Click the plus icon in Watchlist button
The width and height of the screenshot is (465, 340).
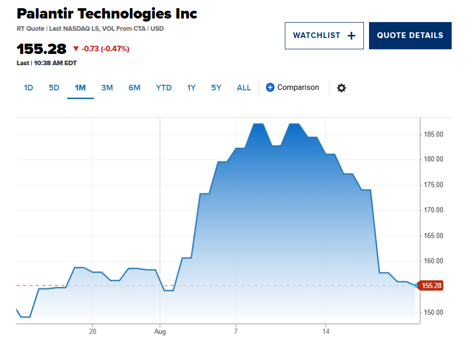tap(351, 35)
